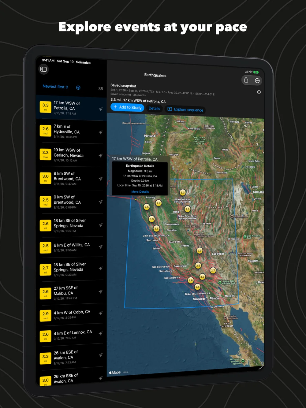Locate Lennox, CA event on map
This screenshot has width=306, height=408.
pyautogui.click(x=100, y=334)
